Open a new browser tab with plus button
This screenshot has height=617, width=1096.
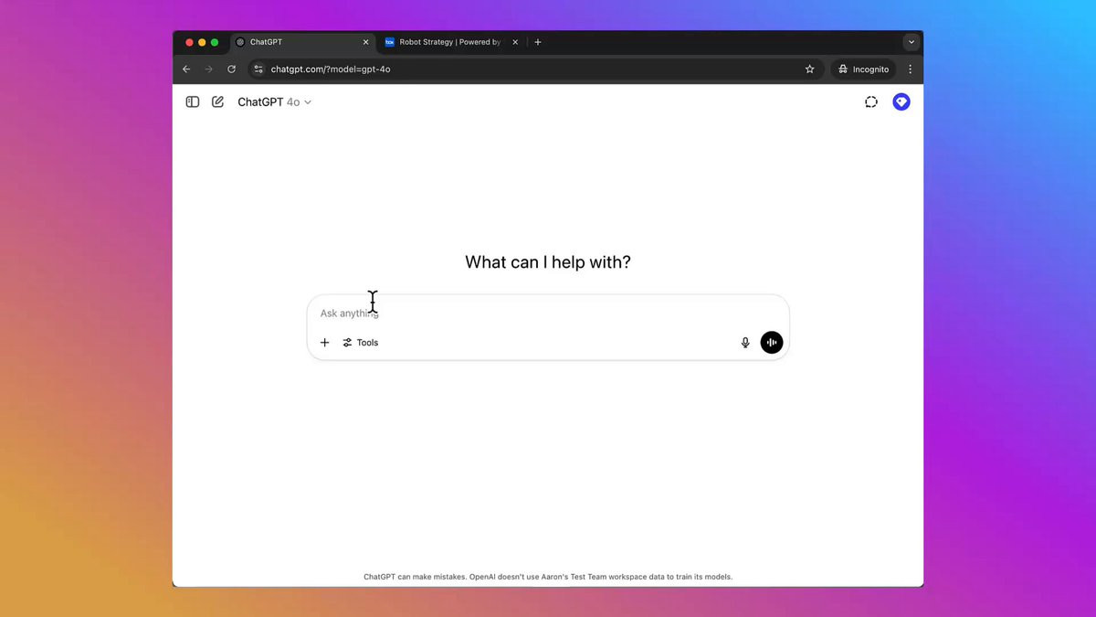coord(538,42)
